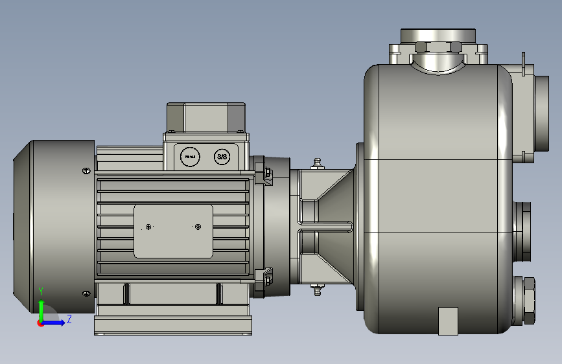Image resolution: width=562 pixels, height=364 pixels.
Task: Select the side suction port on pump right
Action: point(541,113)
